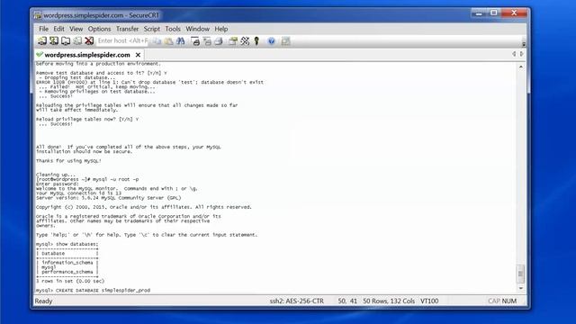Minimize the SecureCRT window

(479, 13)
